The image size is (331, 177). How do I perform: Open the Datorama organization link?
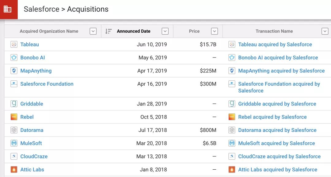[x=32, y=130]
